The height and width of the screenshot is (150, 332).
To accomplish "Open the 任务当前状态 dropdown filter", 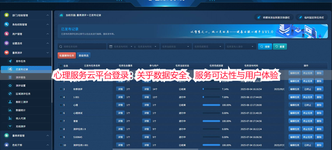I will click(x=176, y=46).
